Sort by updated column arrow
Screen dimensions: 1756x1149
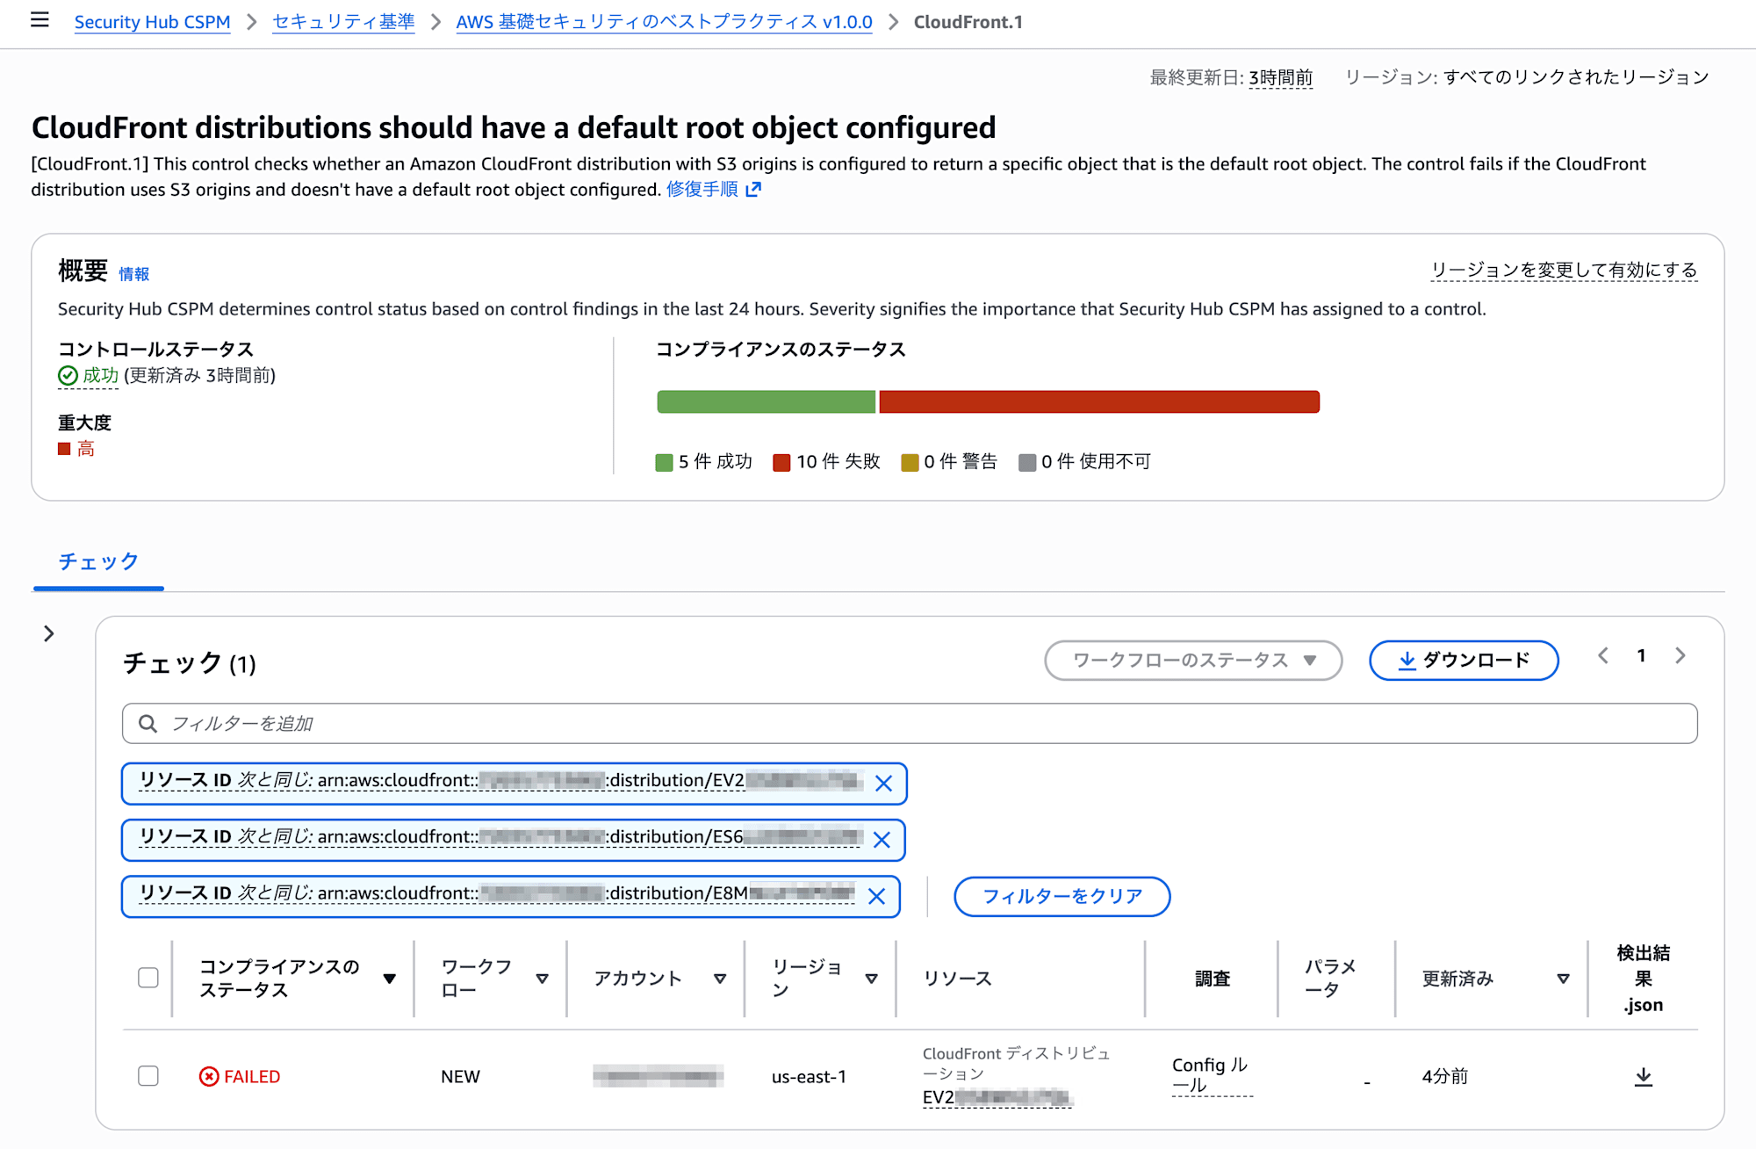1563,979
